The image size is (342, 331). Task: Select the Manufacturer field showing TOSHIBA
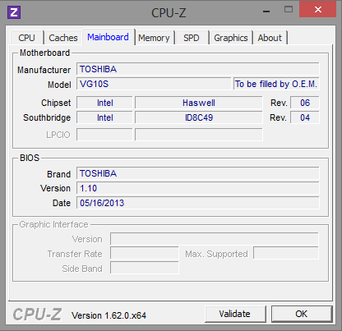point(198,69)
